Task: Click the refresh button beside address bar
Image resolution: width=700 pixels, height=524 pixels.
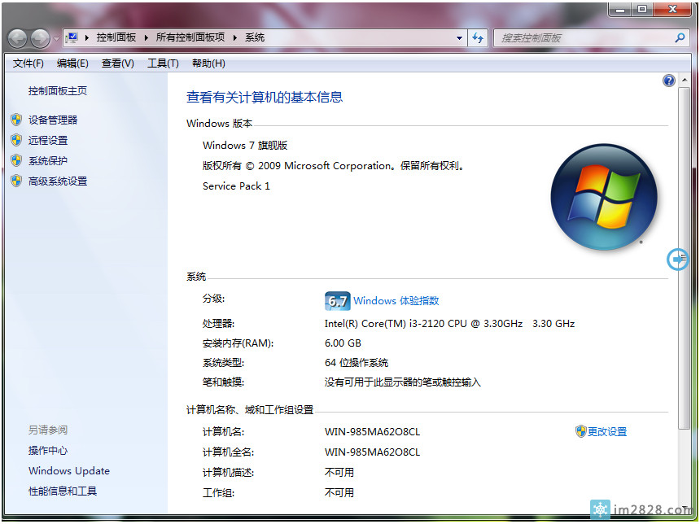Action: pos(478,38)
